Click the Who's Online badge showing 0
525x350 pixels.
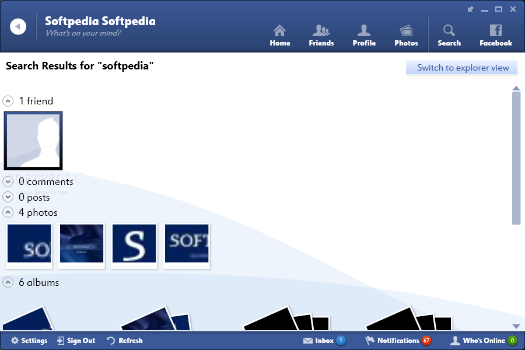tap(512, 341)
